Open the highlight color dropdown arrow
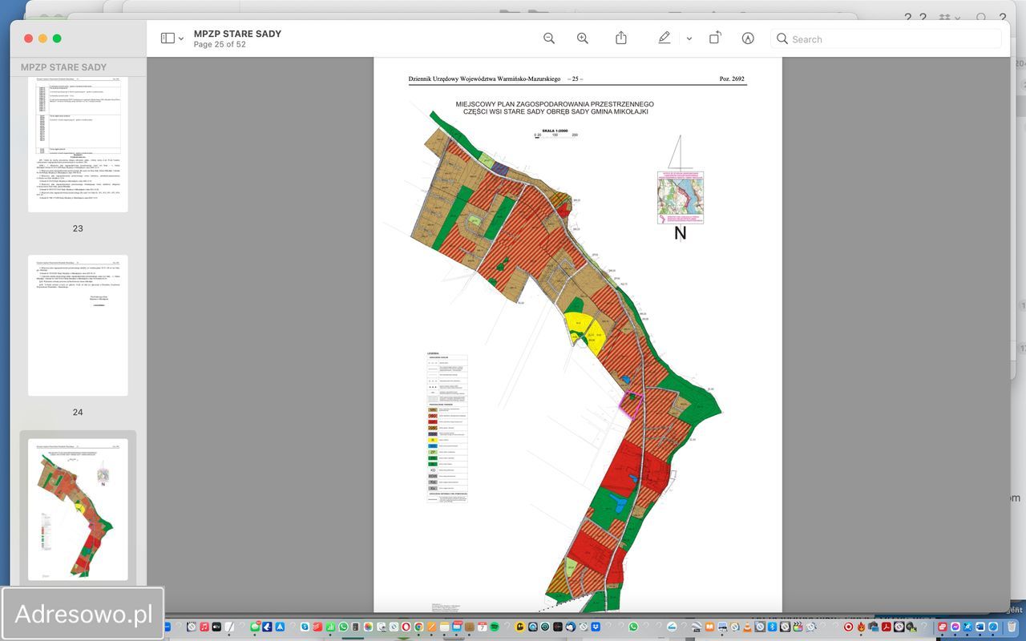1026x641 pixels. pos(689,38)
